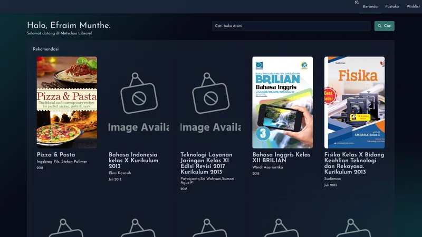Select the 'Pizza & Pasta' book title
The image size is (422, 237).
pos(56,155)
